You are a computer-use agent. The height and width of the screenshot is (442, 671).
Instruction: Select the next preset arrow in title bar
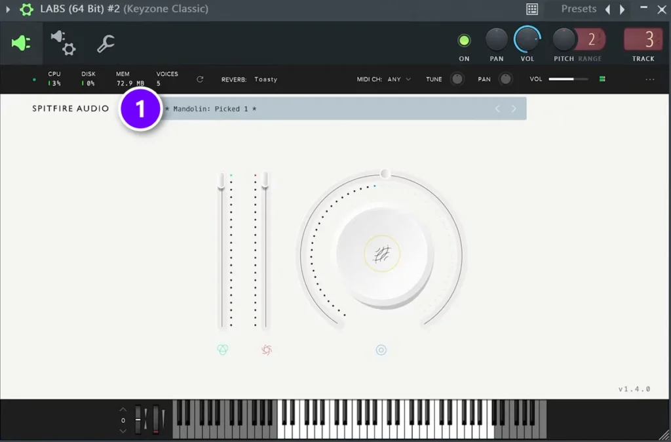pos(623,9)
